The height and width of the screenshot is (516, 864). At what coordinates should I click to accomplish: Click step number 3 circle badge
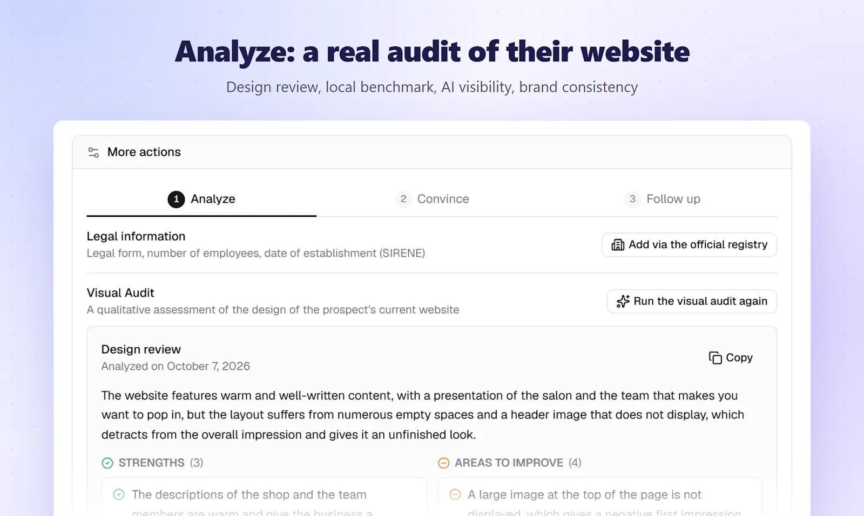[x=632, y=199]
